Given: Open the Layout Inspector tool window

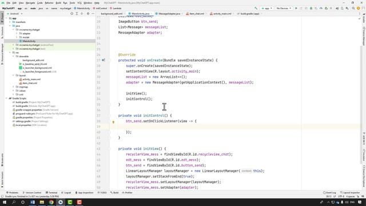Looking at the screenshot, I should [x=350, y=193].
